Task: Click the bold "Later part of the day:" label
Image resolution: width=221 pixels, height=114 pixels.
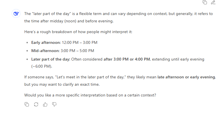Action: [x=50, y=59]
